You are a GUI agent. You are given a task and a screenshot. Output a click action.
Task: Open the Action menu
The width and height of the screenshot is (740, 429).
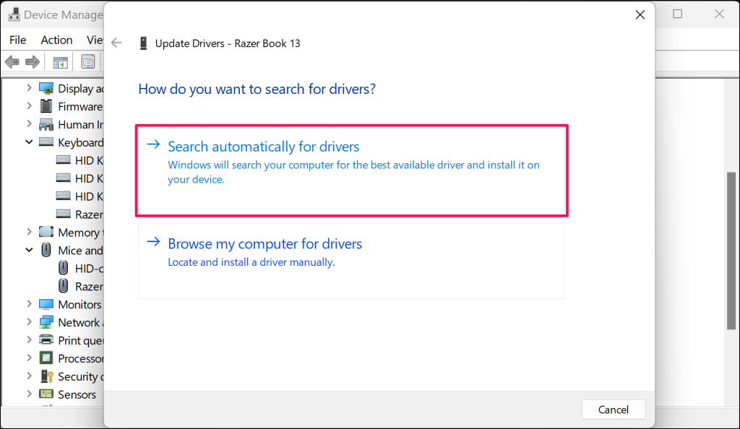[56, 40]
